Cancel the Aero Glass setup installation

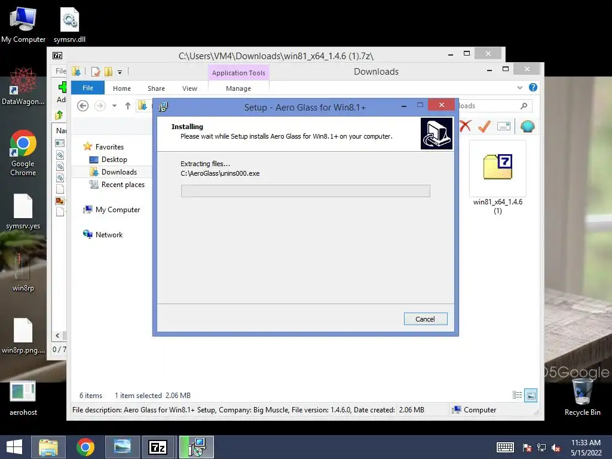coord(426,319)
